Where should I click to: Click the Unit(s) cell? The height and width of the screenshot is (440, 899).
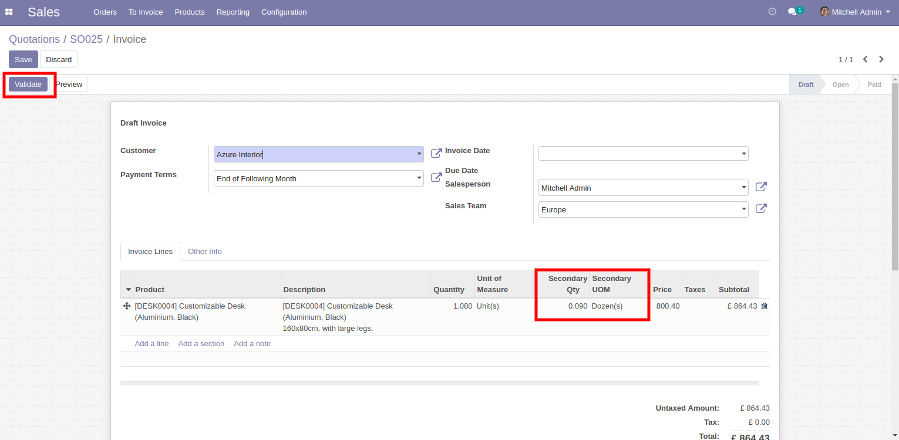(488, 306)
